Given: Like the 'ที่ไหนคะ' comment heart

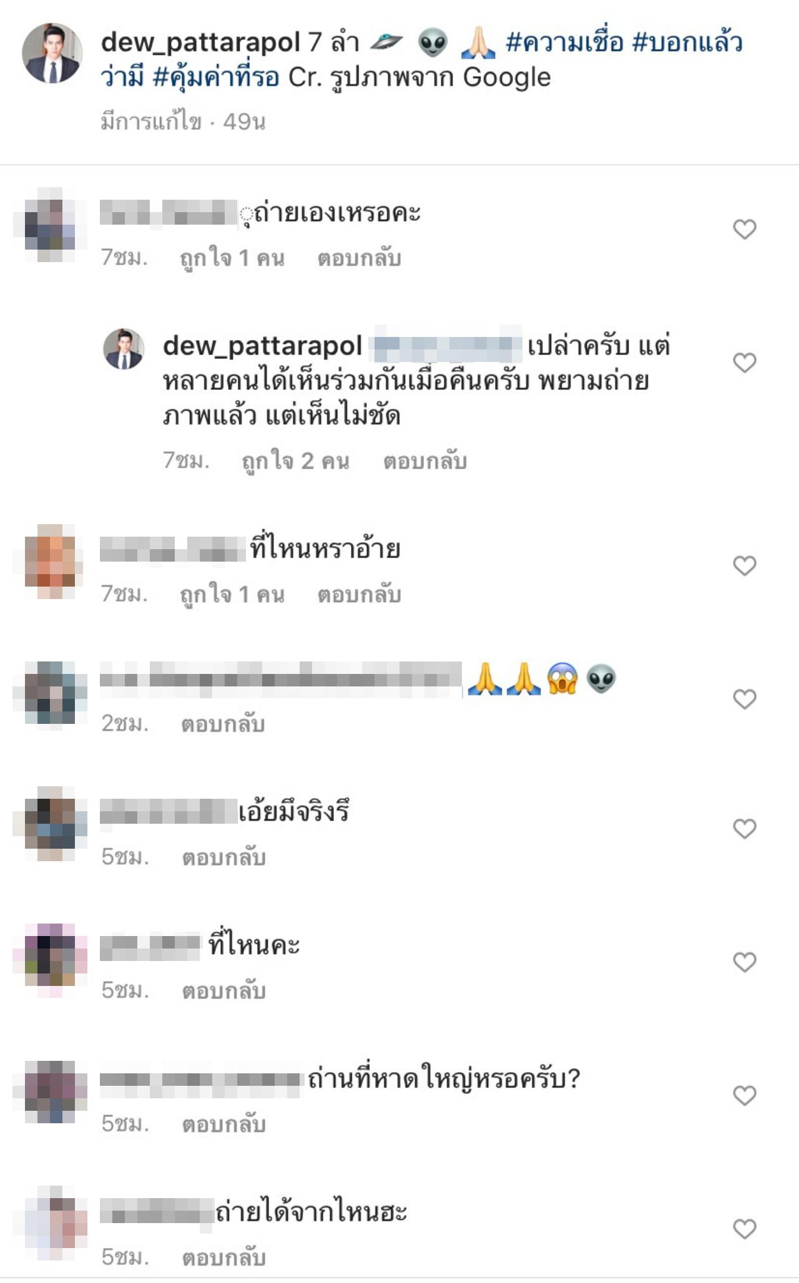Looking at the screenshot, I should (744, 962).
